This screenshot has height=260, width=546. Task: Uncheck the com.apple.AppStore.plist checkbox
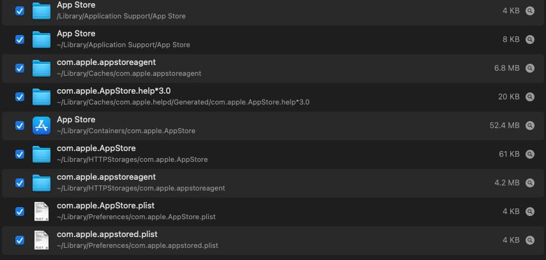(x=20, y=212)
